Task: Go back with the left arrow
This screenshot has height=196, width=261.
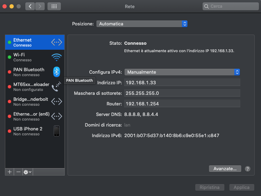Action: coord(30,6)
